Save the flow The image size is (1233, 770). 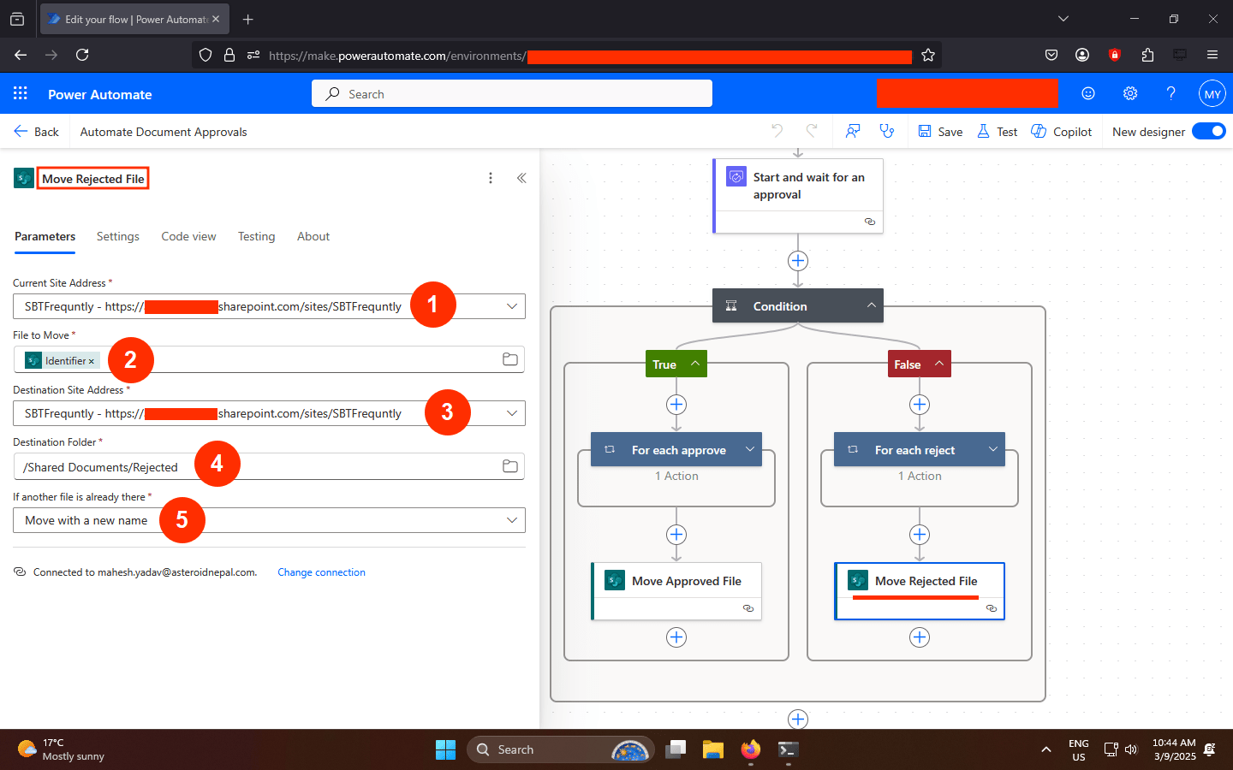[x=940, y=132]
